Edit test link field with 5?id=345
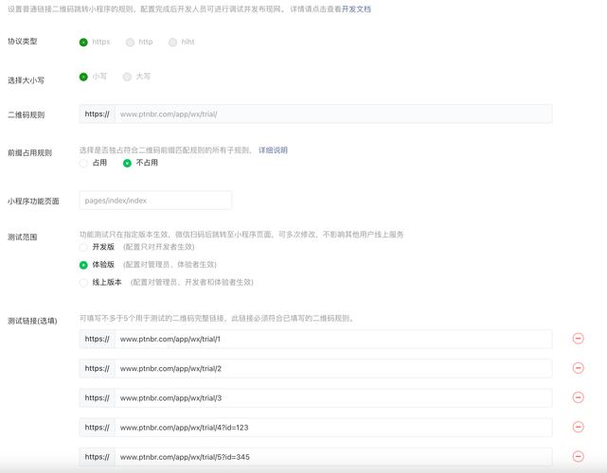 (x=333, y=457)
